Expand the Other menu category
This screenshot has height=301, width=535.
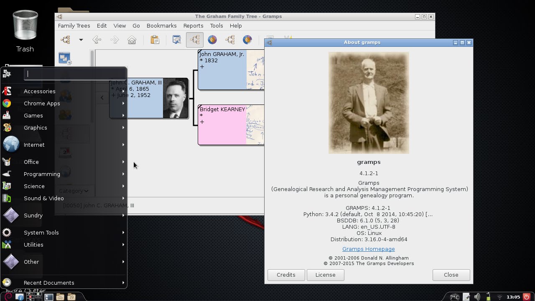[x=64, y=262]
